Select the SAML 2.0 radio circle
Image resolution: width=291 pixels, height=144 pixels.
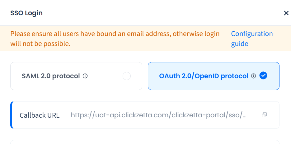pos(127,76)
